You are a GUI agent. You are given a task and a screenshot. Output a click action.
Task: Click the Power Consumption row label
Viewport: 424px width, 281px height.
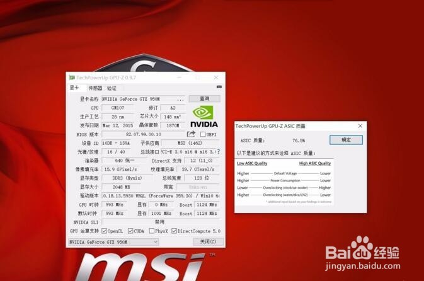point(285,180)
